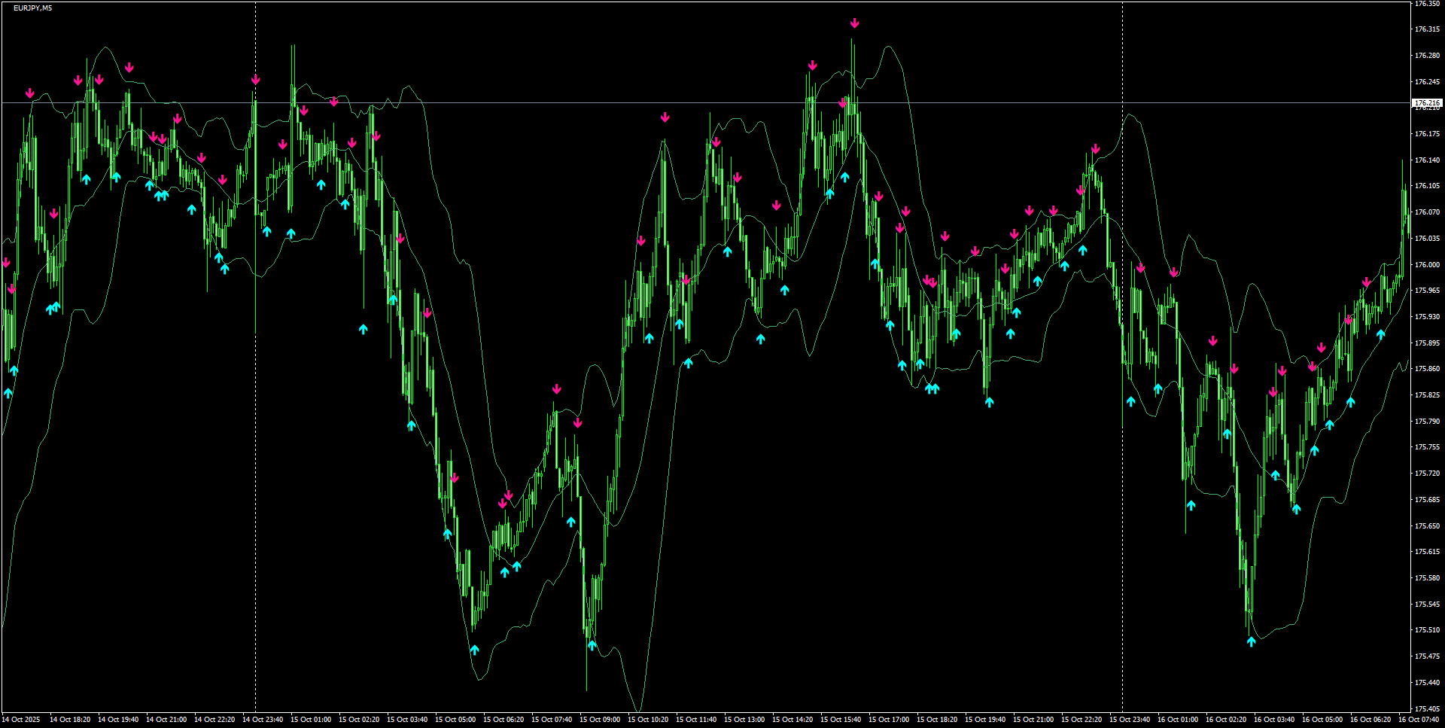Click the 16 Oct 07:40 label at the axis end
The image size is (1445, 728).
point(1421,719)
